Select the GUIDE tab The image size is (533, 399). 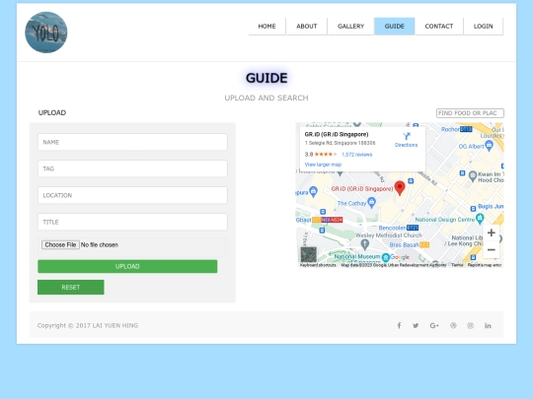click(394, 27)
